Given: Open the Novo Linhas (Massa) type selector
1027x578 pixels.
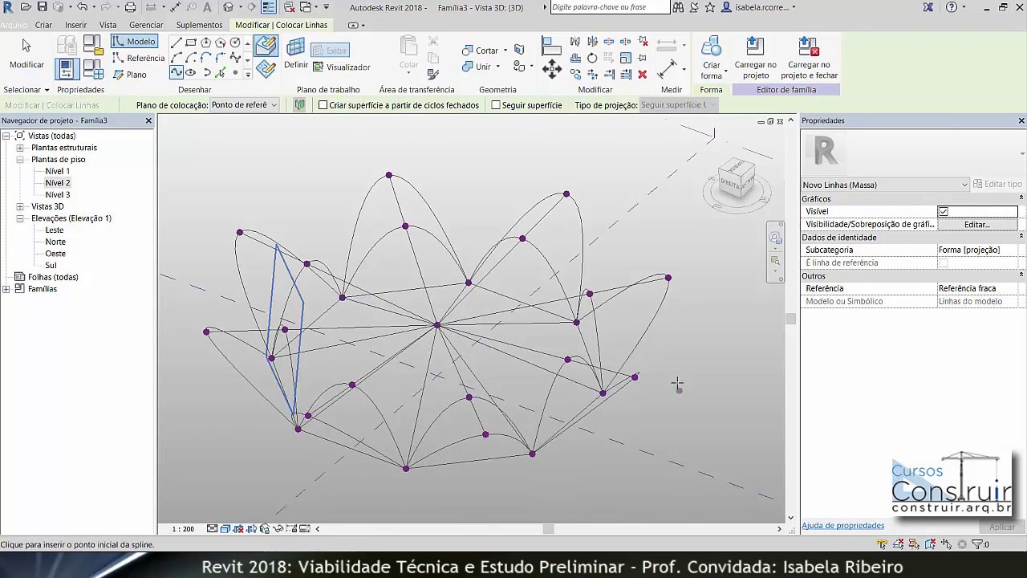Looking at the screenshot, I should [x=885, y=185].
